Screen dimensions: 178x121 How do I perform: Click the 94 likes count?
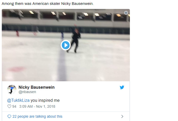point(14,106)
